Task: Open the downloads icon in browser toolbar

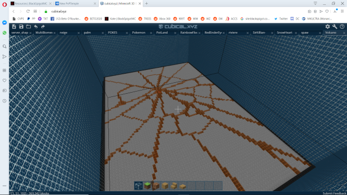Action: point(335,11)
